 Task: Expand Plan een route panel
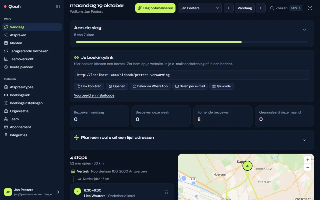(304, 140)
